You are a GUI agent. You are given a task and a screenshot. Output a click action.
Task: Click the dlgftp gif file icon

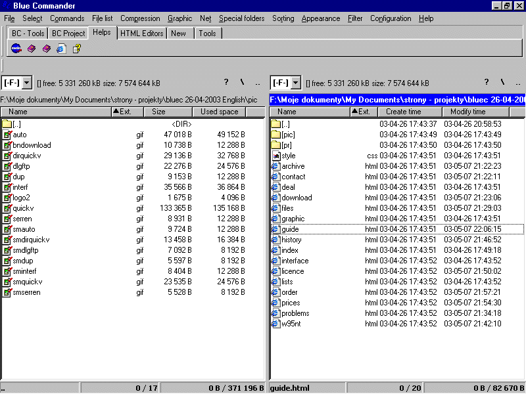pos(7,166)
